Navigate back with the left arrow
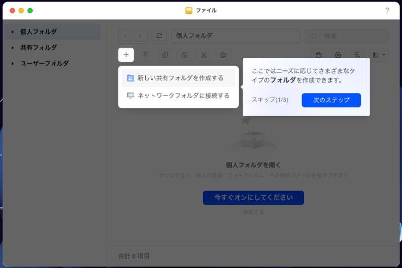Image resolution: width=402 pixels, height=268 pixels. pyautogui.click(x=126, y=36)
